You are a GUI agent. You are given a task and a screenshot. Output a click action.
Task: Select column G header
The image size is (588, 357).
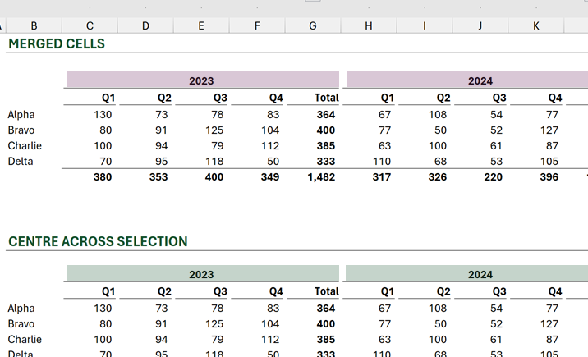[x=313, y=25]
